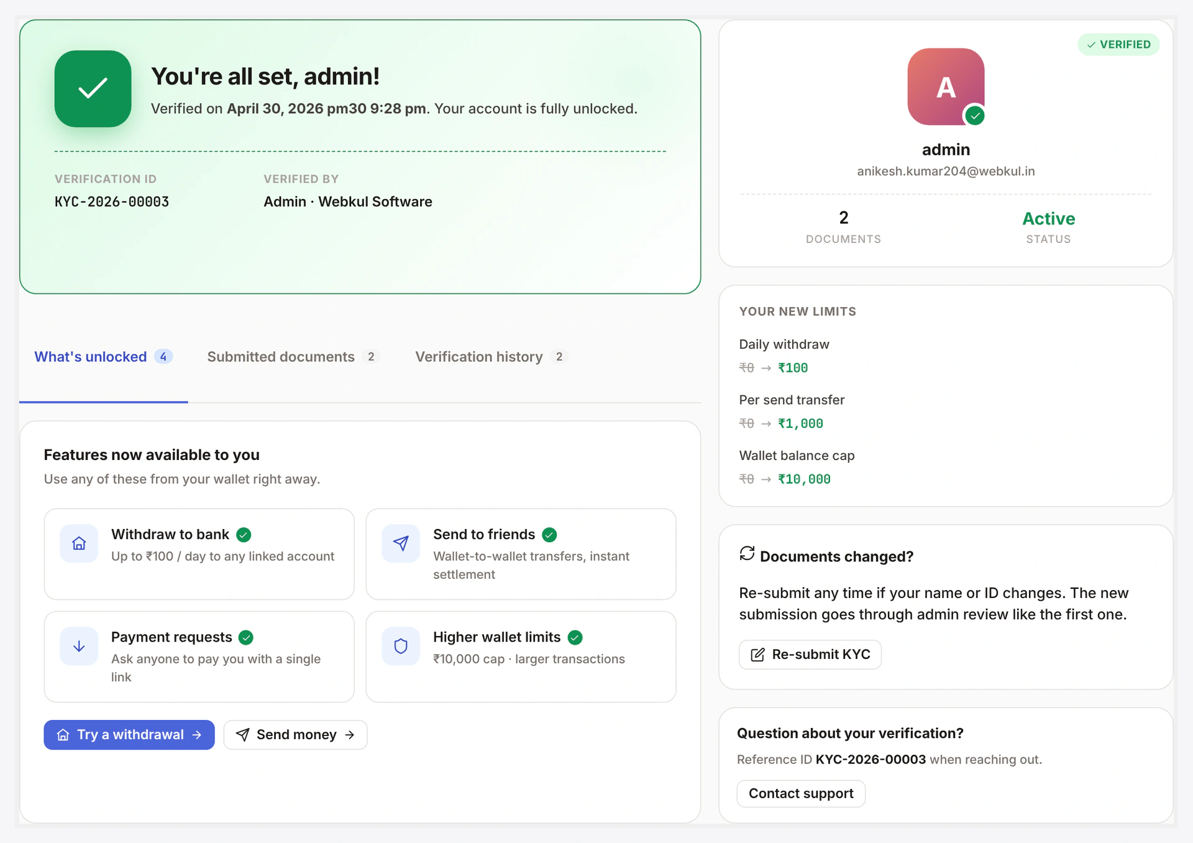
Task: Select the Payment requests feature card
Action: [x=199, y=656]
